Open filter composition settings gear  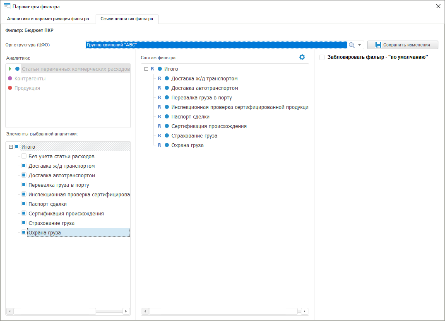(302, 57)
